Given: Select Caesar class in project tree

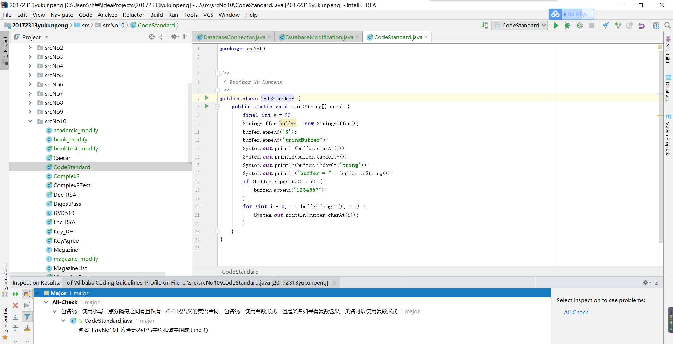Looking at the screenshot, I should [62, 158].
